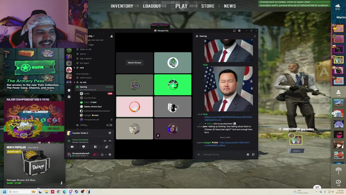Click Watch Stream button
Viewport: 346px width, 195px height.
(134, 63)
